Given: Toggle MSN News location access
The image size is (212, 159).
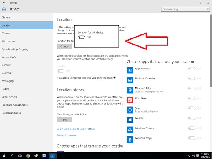Looking at the screenshot, I should (x=192, y=98).
